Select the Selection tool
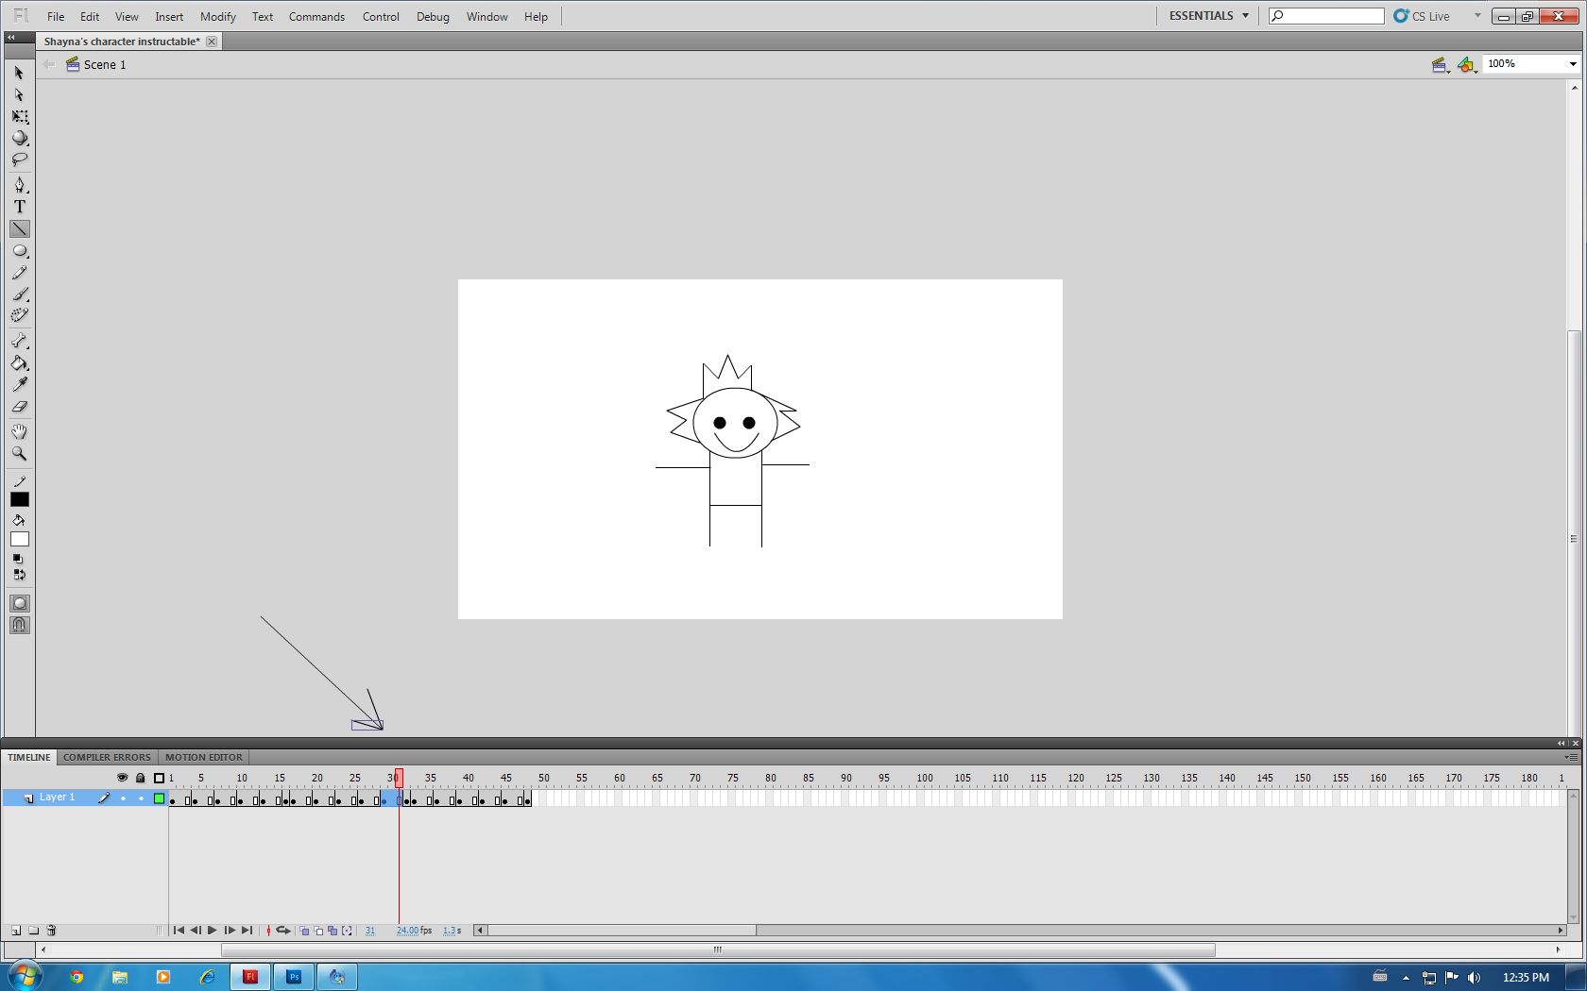The width and height of the screenshot is (1587, 991). click(17, 72)
